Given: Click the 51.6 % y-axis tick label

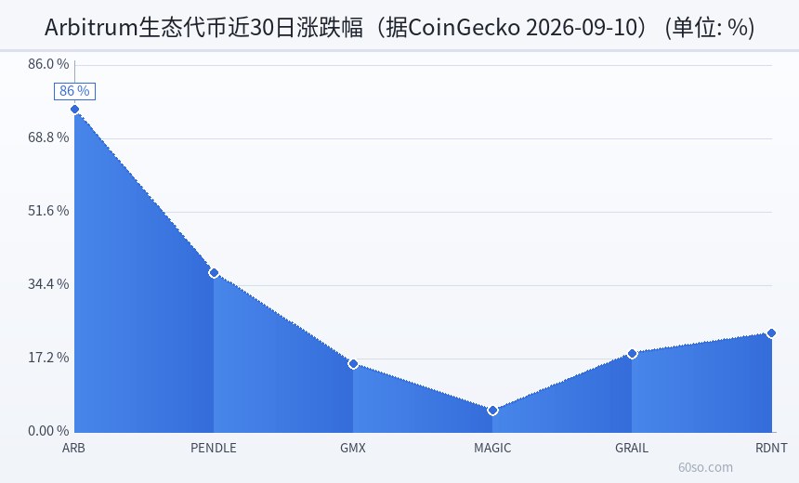Looking at the screenshot, I should pyautogui.click(x=48, y=211).
